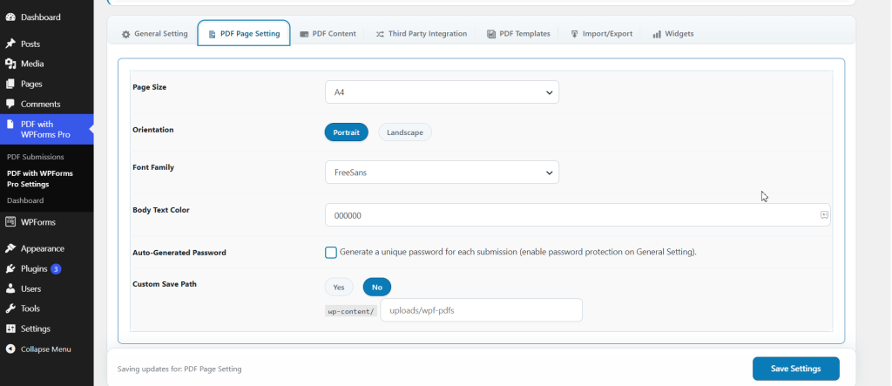Click the Plugins plug icon
The image size is (892, 386).
tap(10, 268)
